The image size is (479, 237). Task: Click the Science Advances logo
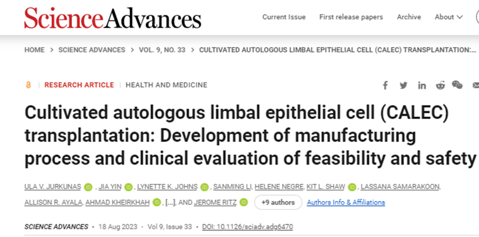point(112,18)
